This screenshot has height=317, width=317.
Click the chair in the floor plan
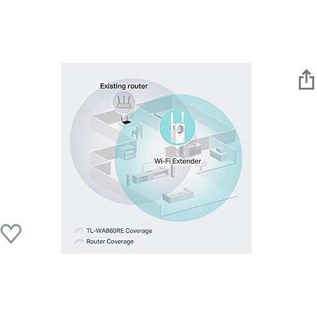coord(138,132)
